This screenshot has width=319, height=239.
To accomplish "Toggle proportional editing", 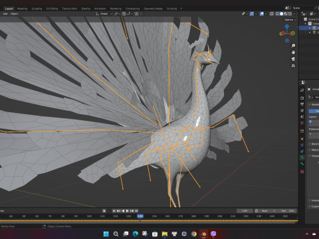I will [x=136, y=14].
